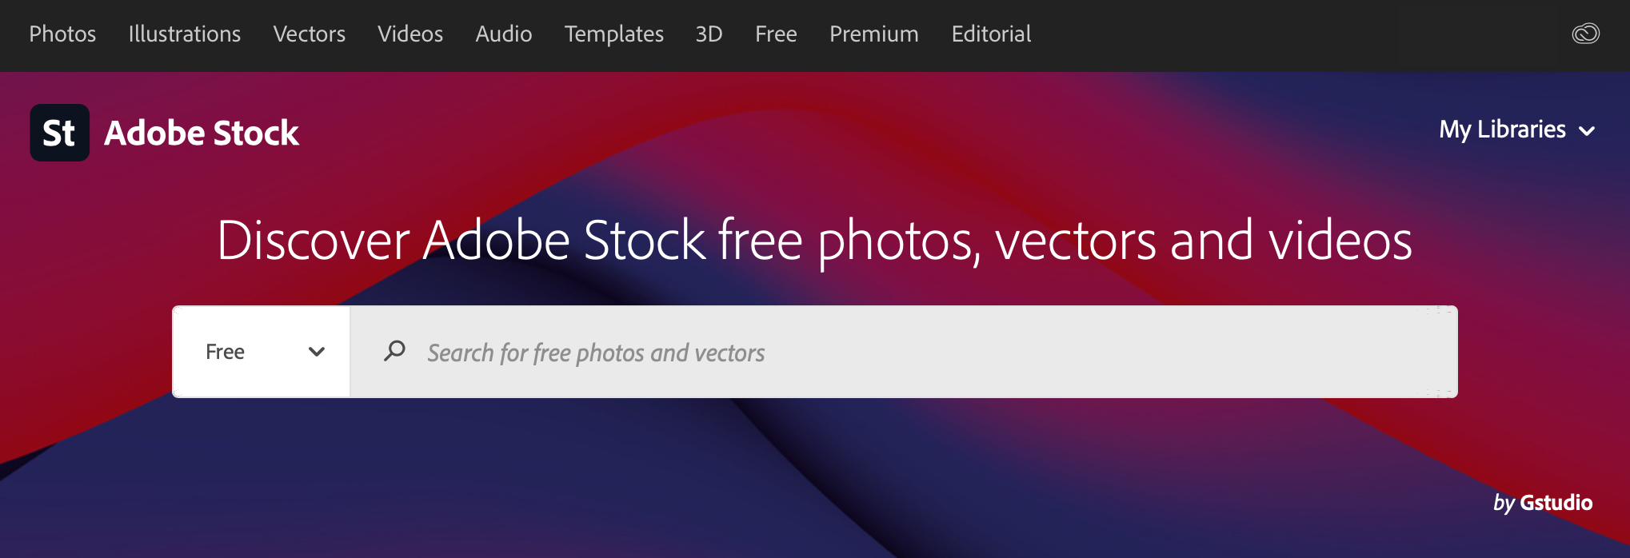Click the Adobe Stock wordmark link
This screenshot has width=1630, height=558.
click(x=202, y=133)
